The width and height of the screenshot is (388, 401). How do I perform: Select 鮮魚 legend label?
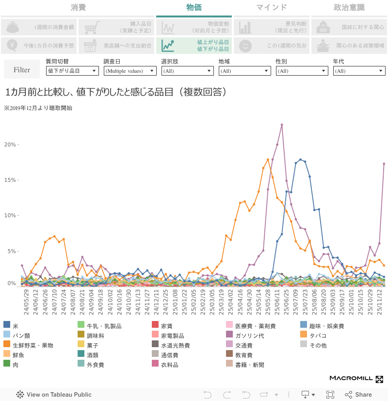point(18,355)
